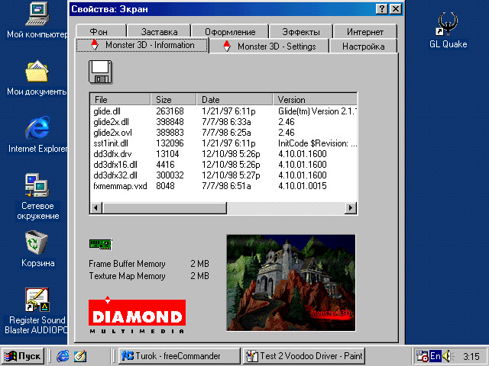The width and height of the screenshot is (489, 366).
Task: Click the Diamond Multimedia logo
Action: 137,314
